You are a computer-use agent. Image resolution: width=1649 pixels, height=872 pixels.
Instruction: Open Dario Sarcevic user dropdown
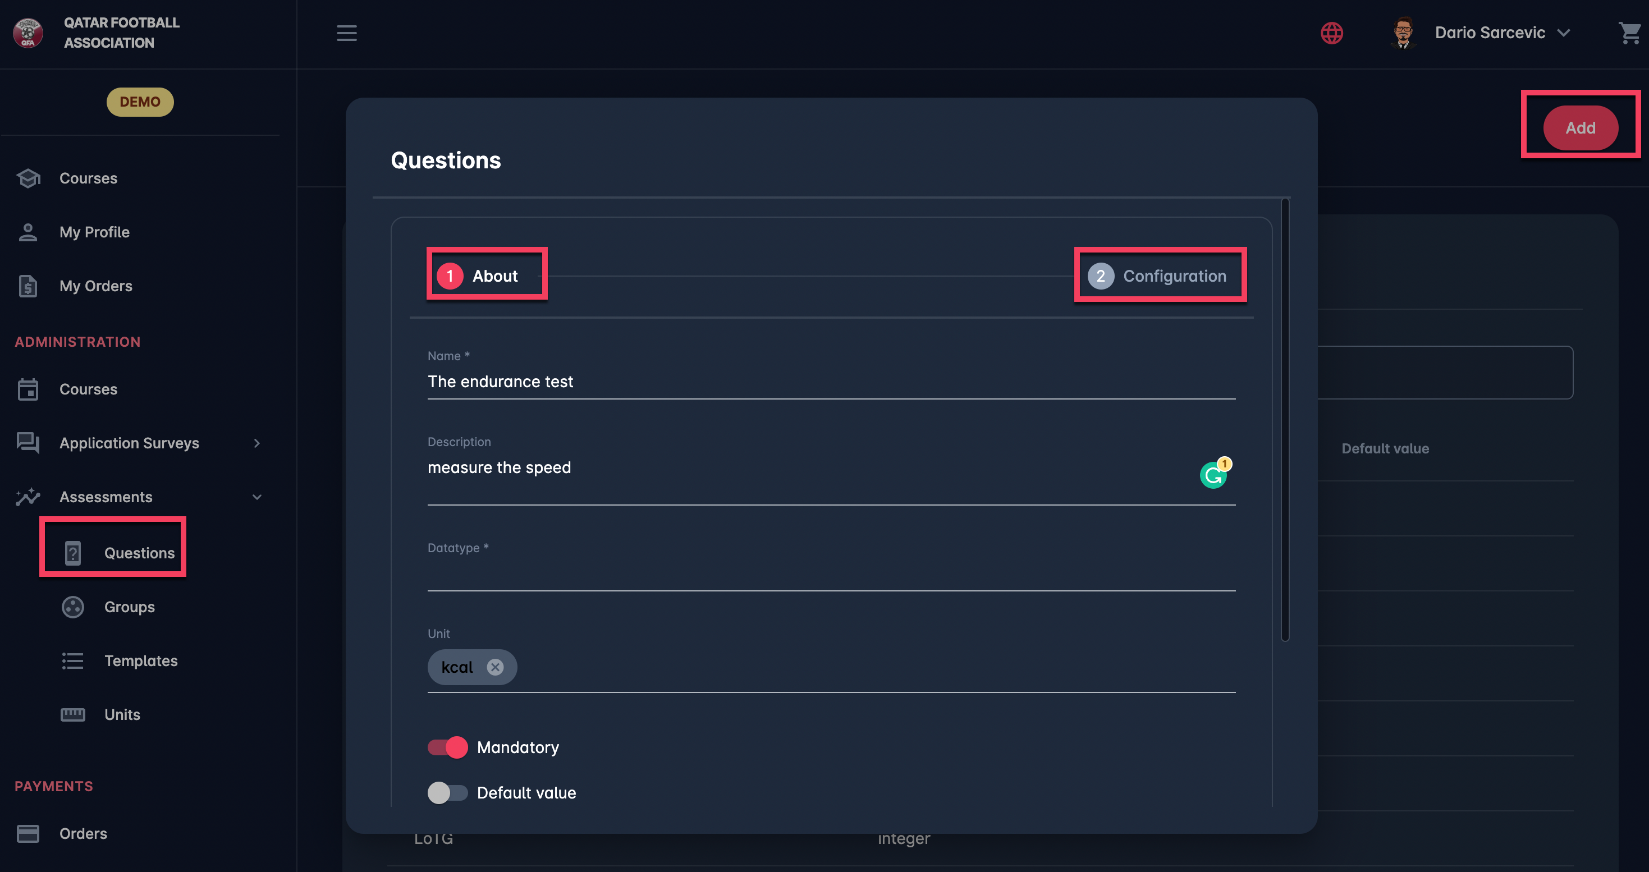(1491, 33)
